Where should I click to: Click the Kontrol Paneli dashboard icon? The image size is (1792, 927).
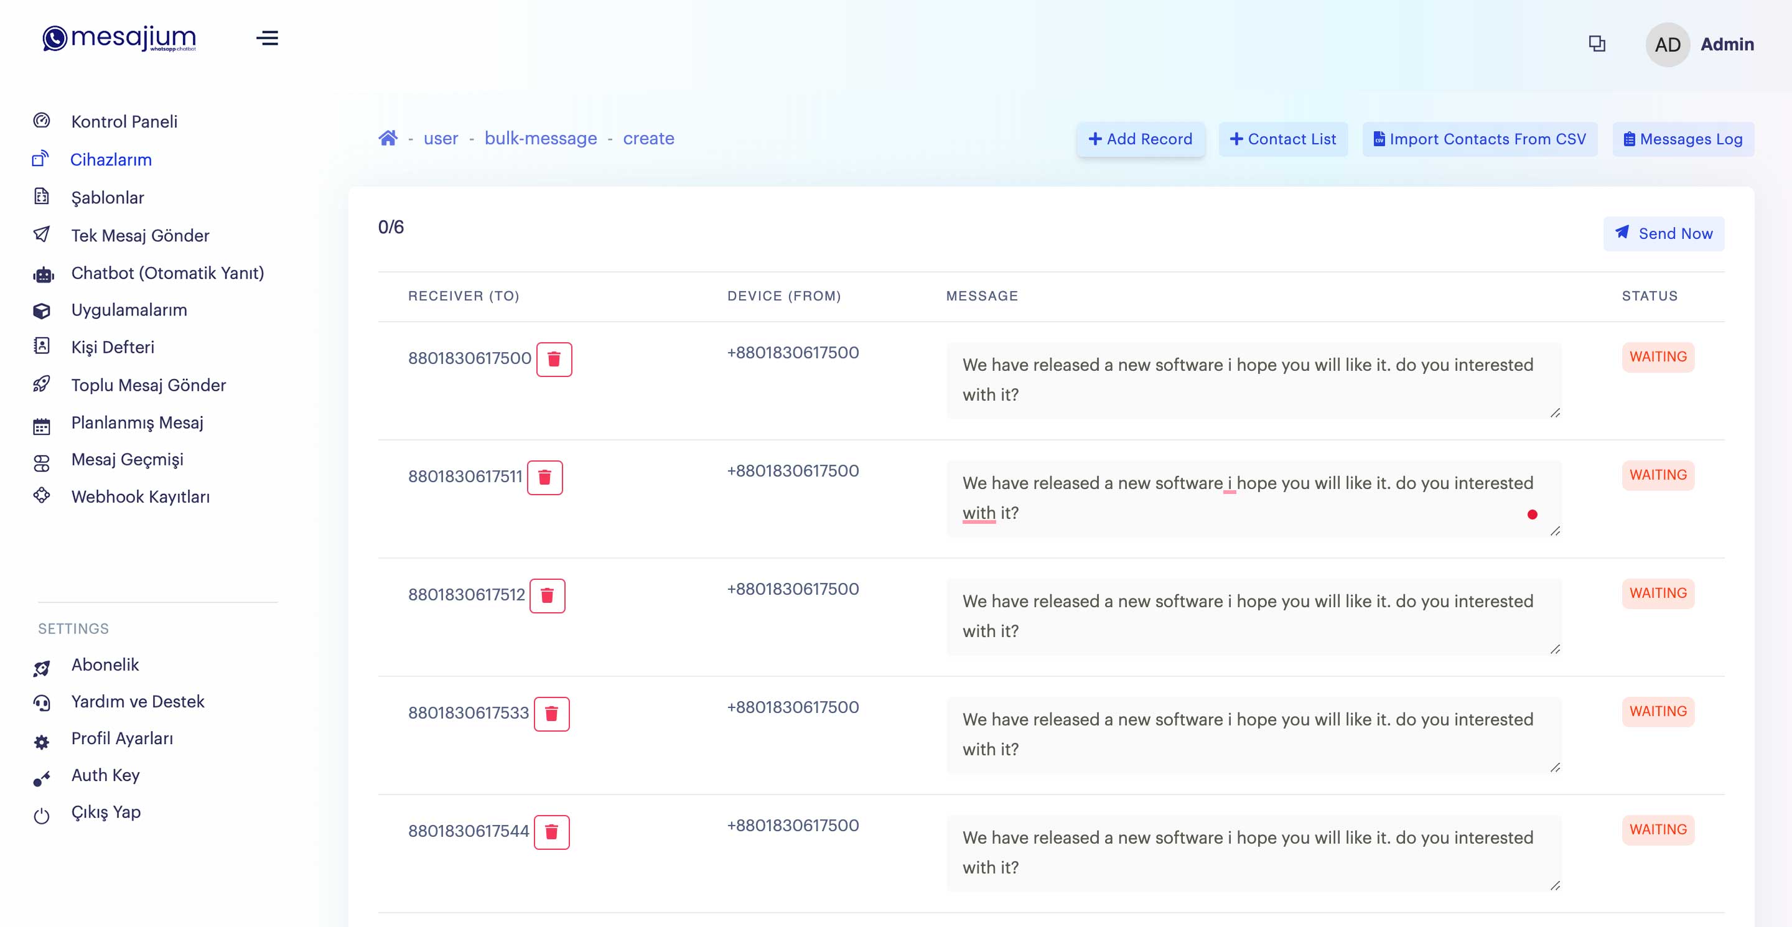[42, 120]
